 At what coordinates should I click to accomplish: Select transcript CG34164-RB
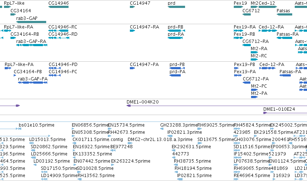[25, 34]
